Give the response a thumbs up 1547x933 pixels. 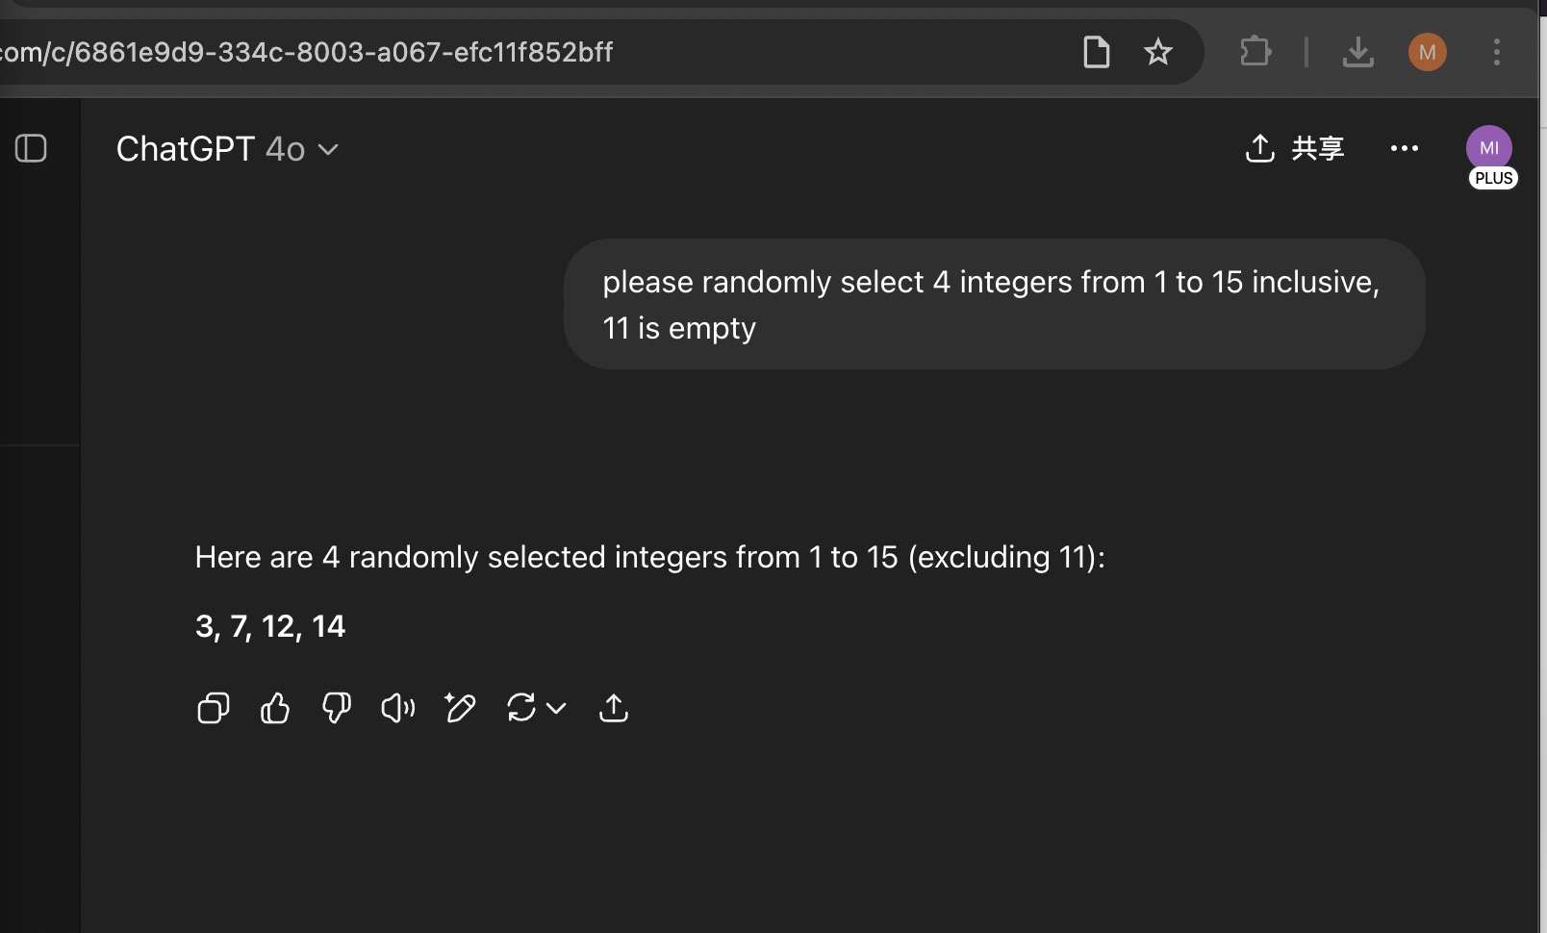[275, 709]
